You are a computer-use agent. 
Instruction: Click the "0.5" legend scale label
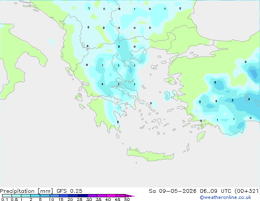click(x=14, y=199)
